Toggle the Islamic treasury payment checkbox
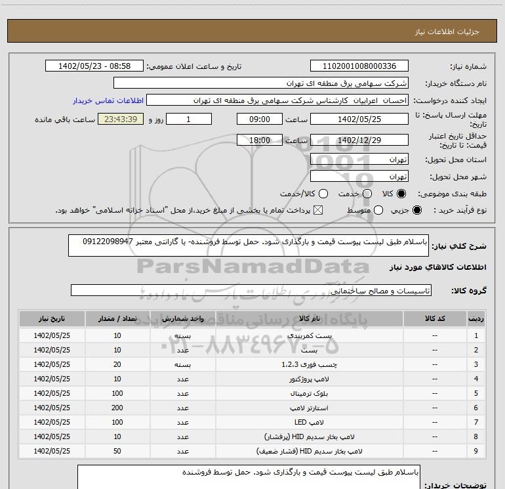Viewport: 505px width, 489px height. [318, 210]
